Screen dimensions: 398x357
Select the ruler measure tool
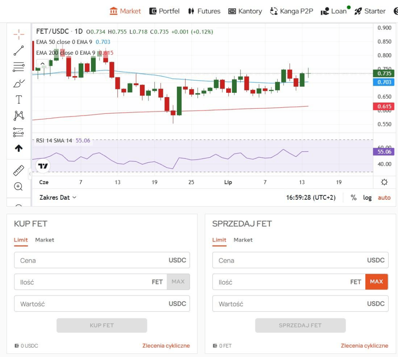(x=19, y=170)
